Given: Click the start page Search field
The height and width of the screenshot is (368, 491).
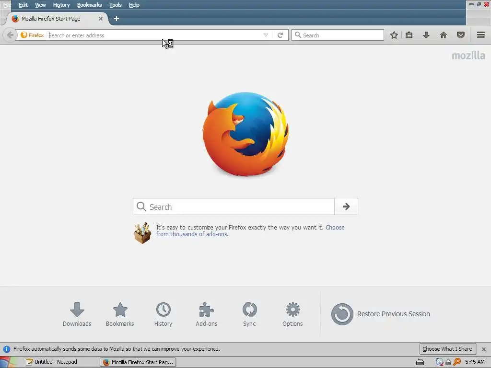Looking at the screenshot, I should [234, 207].
